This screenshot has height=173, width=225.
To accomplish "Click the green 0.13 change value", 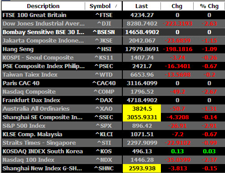I will [x=177, y=151].
